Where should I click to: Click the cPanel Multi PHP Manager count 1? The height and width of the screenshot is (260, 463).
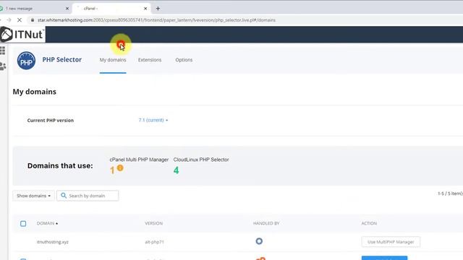point(112,170)
